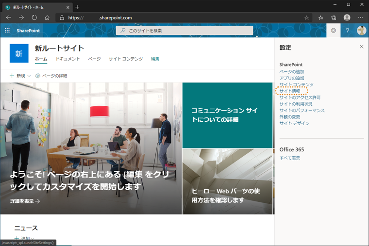Open the browser profile icon
This screenshot has height=246, width=369.
[x=347, y=17]
